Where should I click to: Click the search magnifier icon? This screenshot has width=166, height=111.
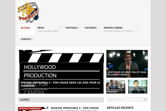[146, 100]
